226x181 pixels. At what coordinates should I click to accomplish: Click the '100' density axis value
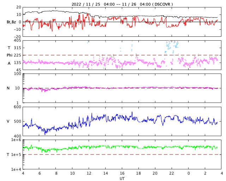pos(17,74)
